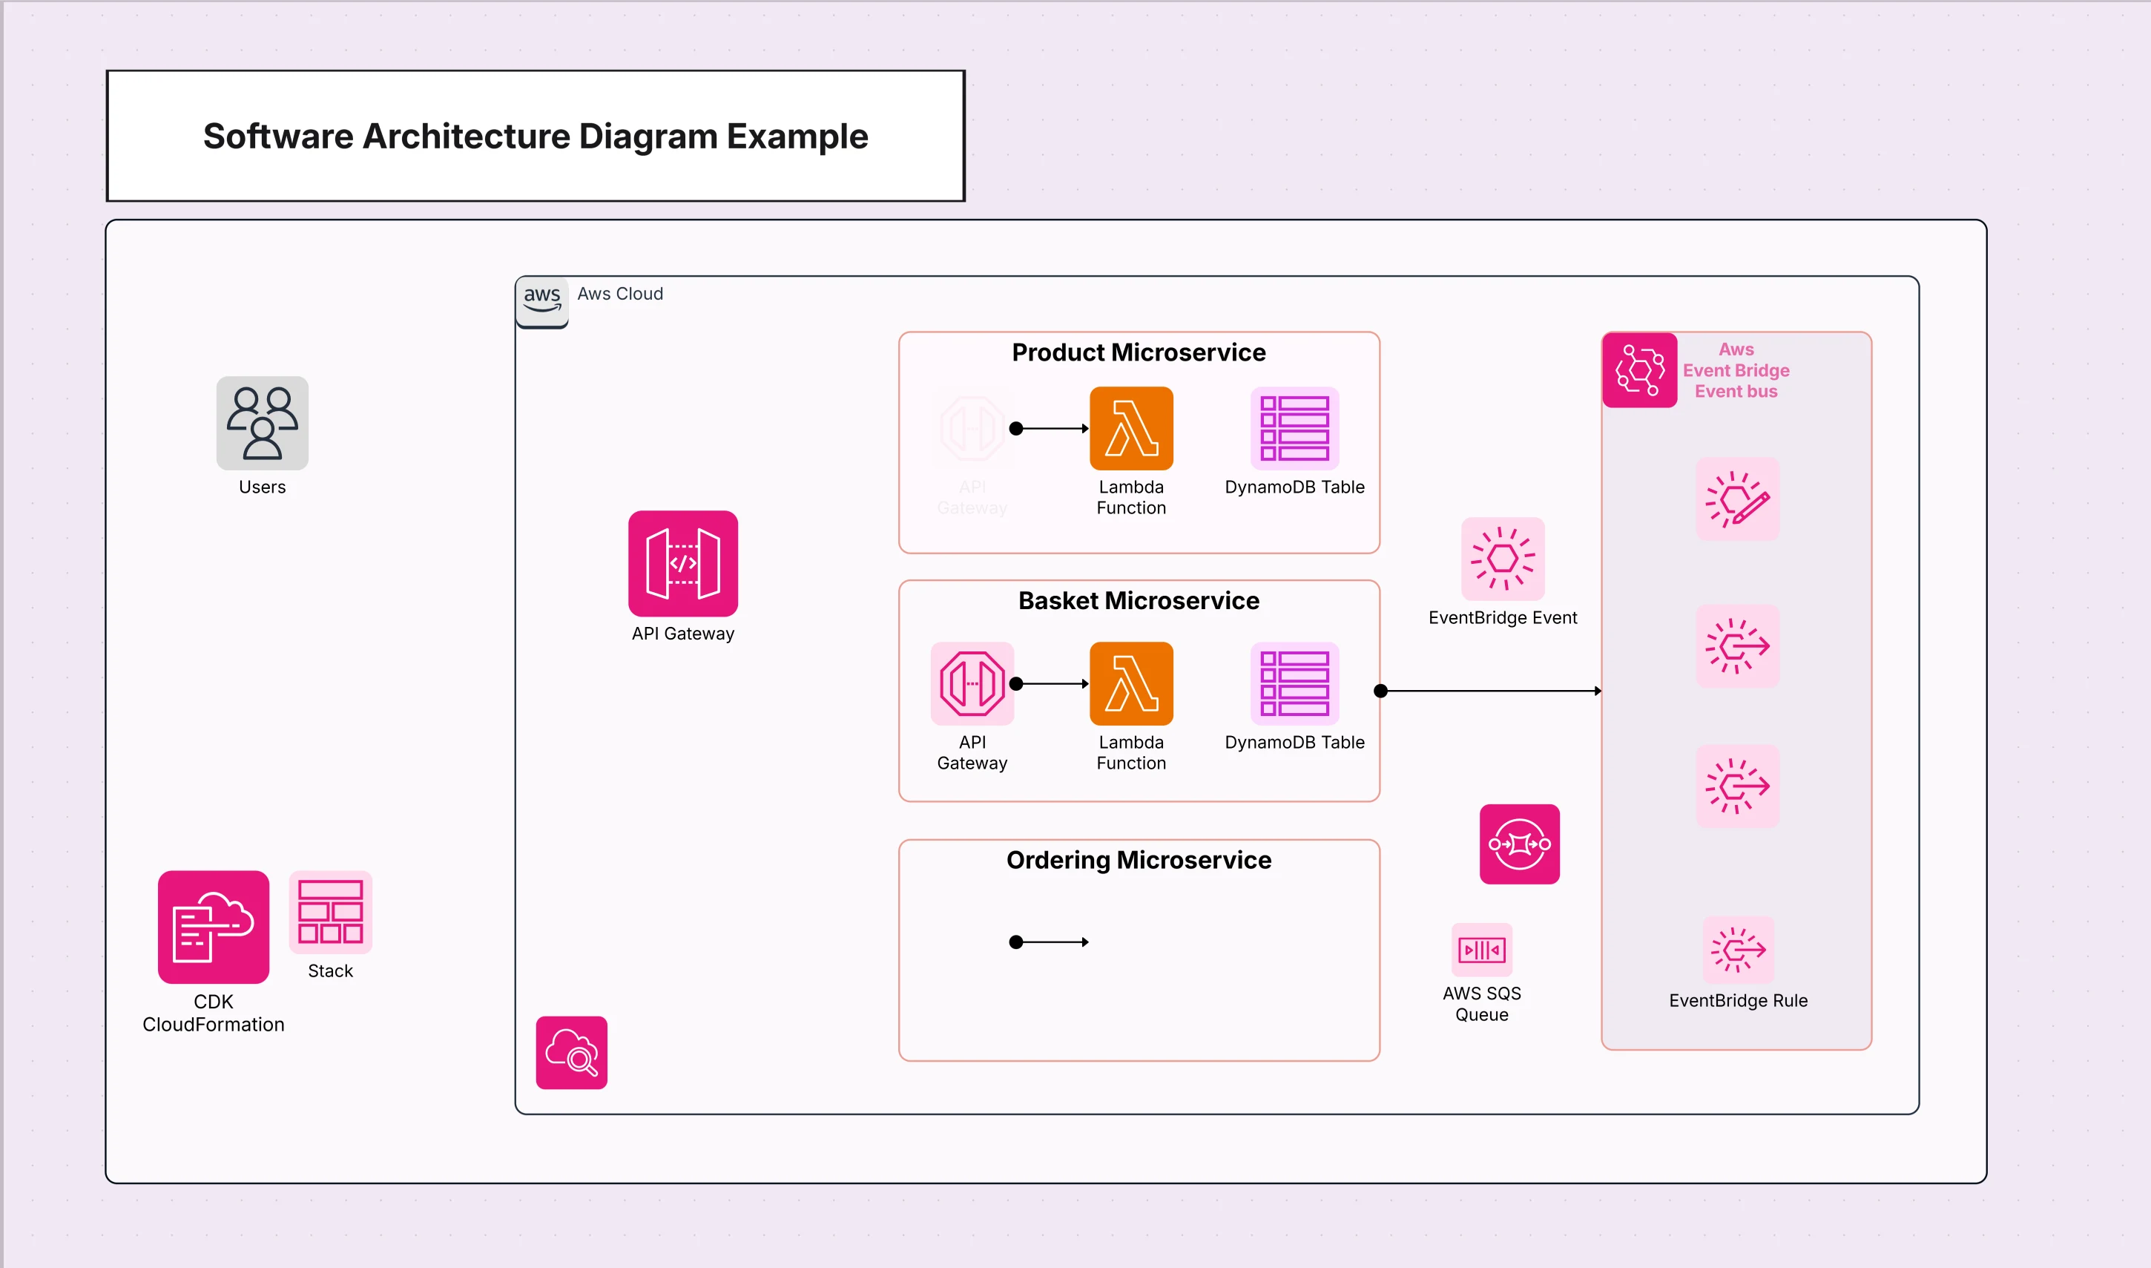This screenshot has width=2151, height=1268.
Task: Click the Users icon
Action: 261,424
